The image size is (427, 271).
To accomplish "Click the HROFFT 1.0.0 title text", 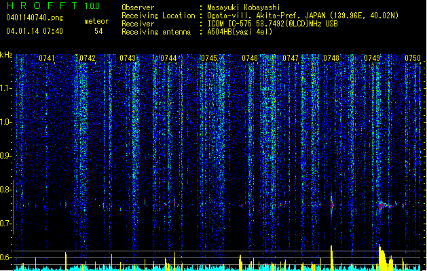I will click(x=54, y=5).
